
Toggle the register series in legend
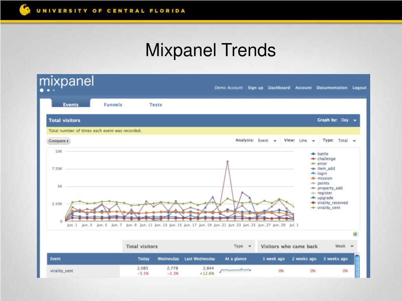point(321,193)
